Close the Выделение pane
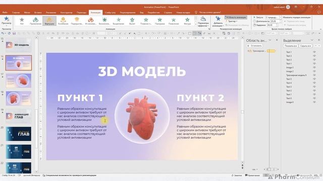The image size is (323, 181). 319,40
